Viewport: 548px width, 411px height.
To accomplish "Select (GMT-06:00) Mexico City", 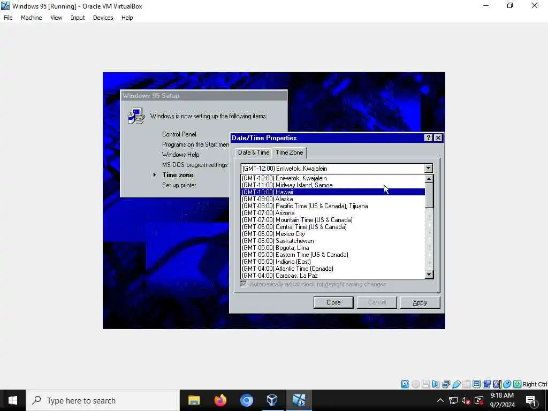I will coord(332,234).
